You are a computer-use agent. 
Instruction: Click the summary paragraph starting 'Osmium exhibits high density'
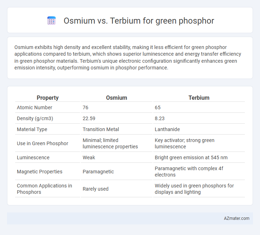click(128, 57)
